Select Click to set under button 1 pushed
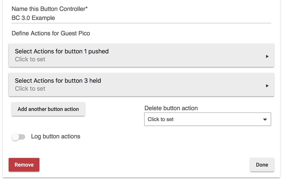The width and height of the screenshot is (282, 179). [x=30, y=59]
